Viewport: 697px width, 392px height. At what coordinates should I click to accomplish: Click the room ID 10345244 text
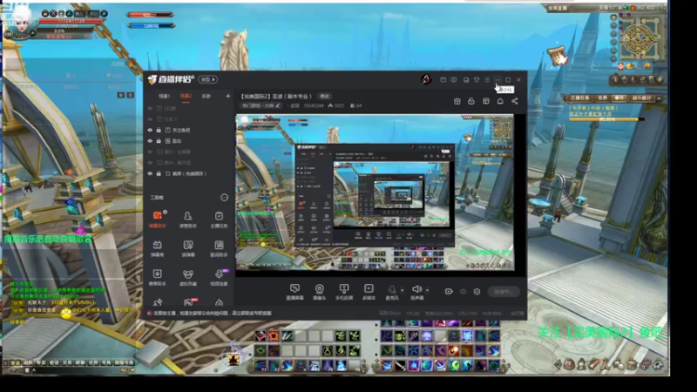pyautogui.click(x=314, y=105)
